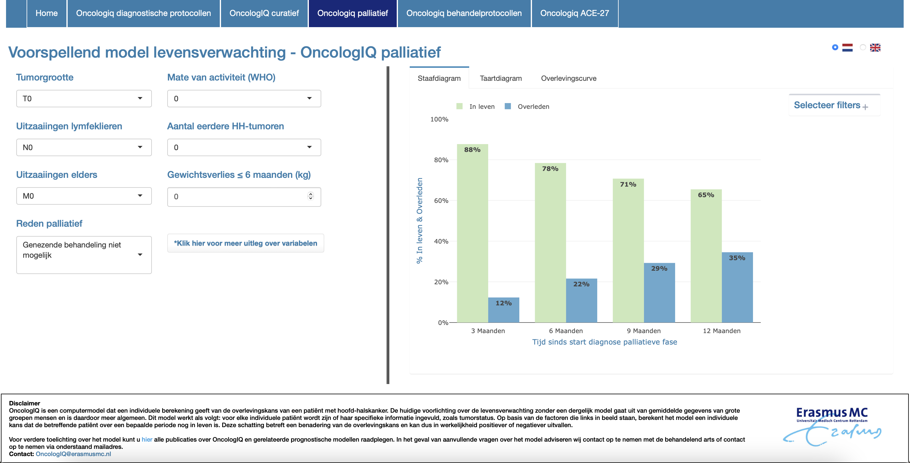The width and height of the screenshot is (910, 463).
Task: Switch to the Taartdiagram tab
Action: tap(501, 78)
